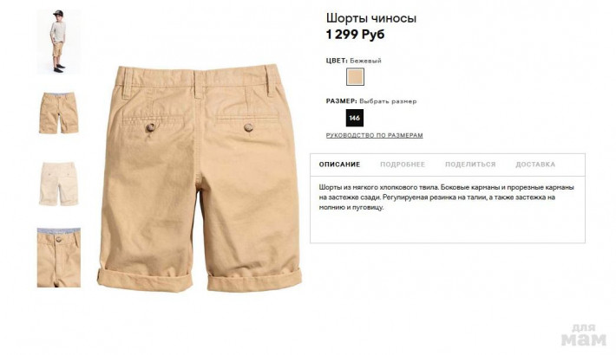This screenshot has width=616, height=355.
Task: Choose size 146
Action: pos(355,118)
